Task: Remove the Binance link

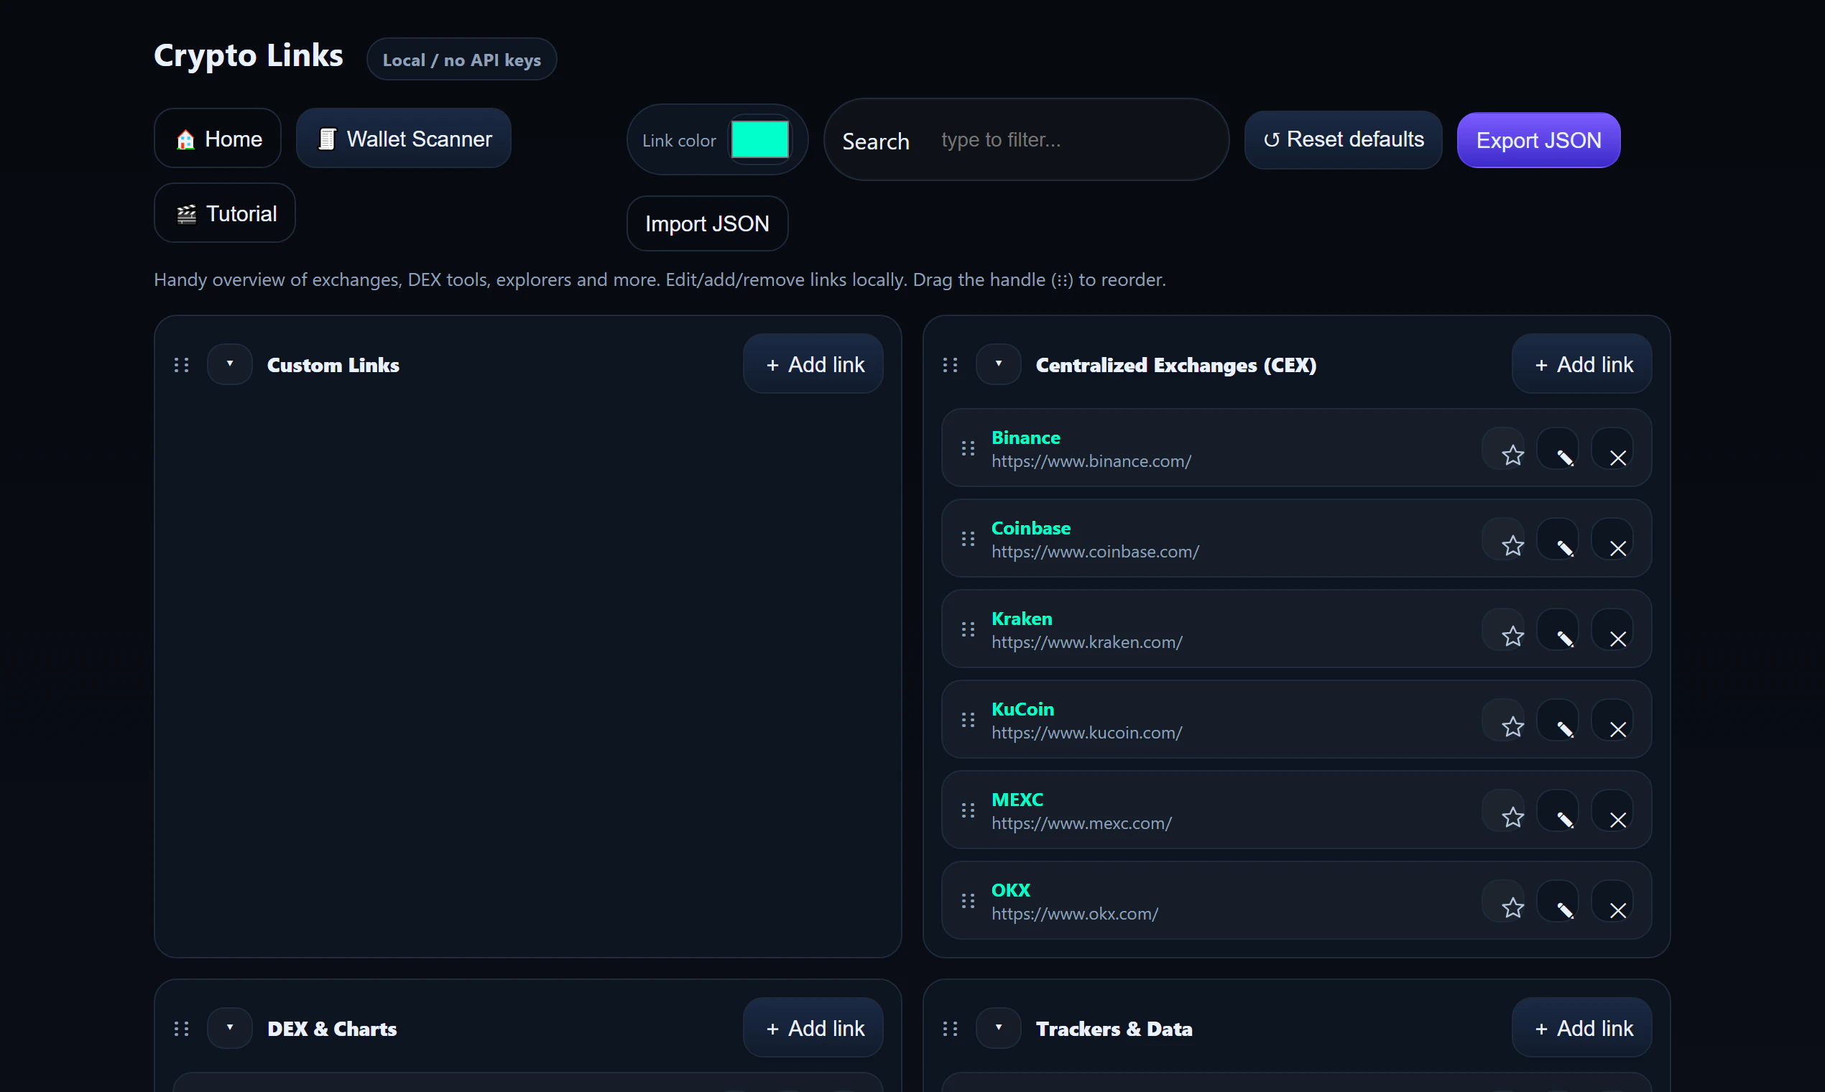Action: pyautogui.click(x=1612, y=448)
